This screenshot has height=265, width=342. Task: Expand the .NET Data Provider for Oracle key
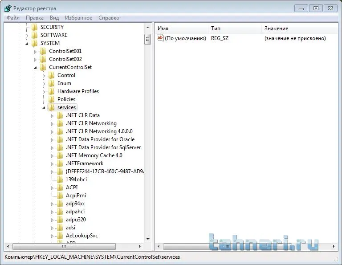(x=53, y=140)
